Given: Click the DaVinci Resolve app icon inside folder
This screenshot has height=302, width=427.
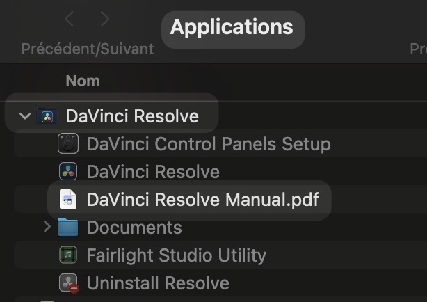Looking at the screenshot, I should click(x=68, y=172).
